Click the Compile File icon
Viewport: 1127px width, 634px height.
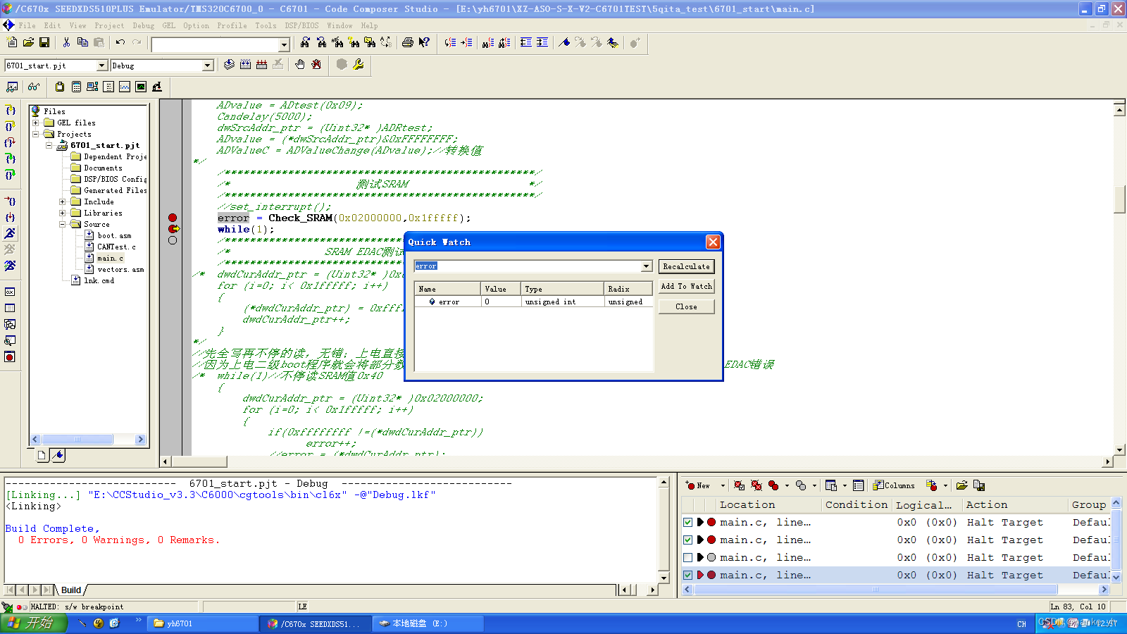pyautogui.click(x=229, y=65)
